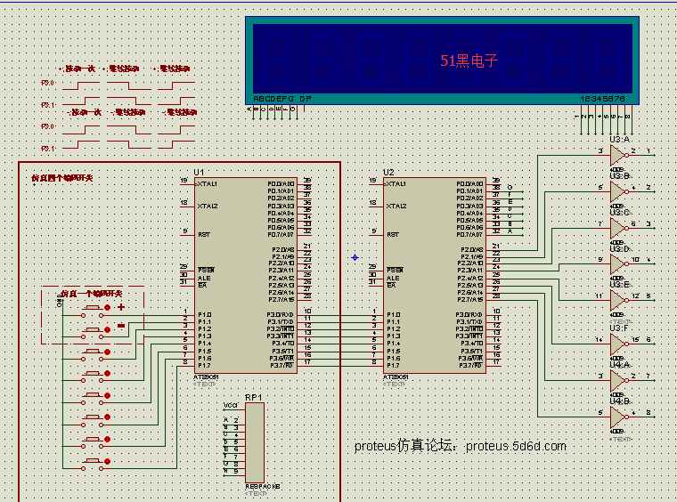Select the U3:F inverter gate
Screen dimensions: 677x502
tap(618, 344)
